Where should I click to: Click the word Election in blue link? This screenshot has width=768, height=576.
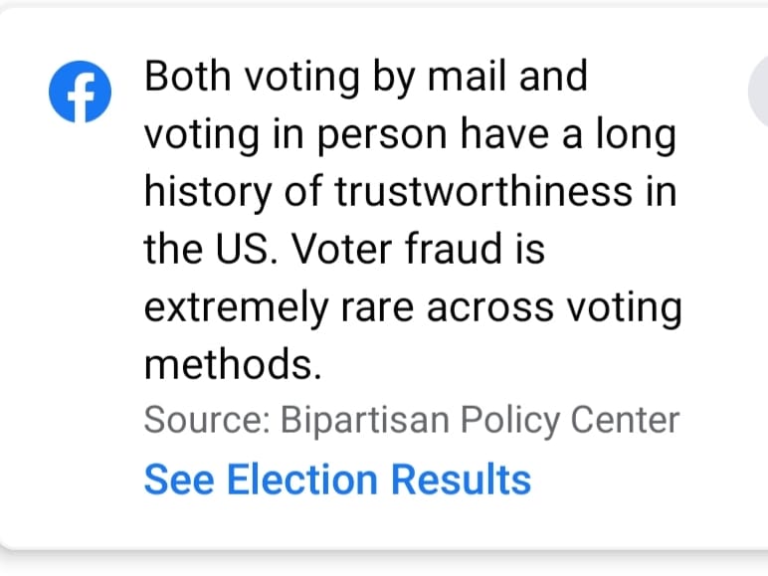(x=302, y=480)
